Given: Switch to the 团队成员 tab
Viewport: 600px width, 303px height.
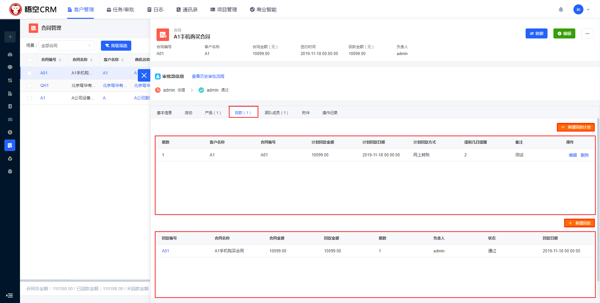Looking at the screenshot, I should tap(276, 113).
